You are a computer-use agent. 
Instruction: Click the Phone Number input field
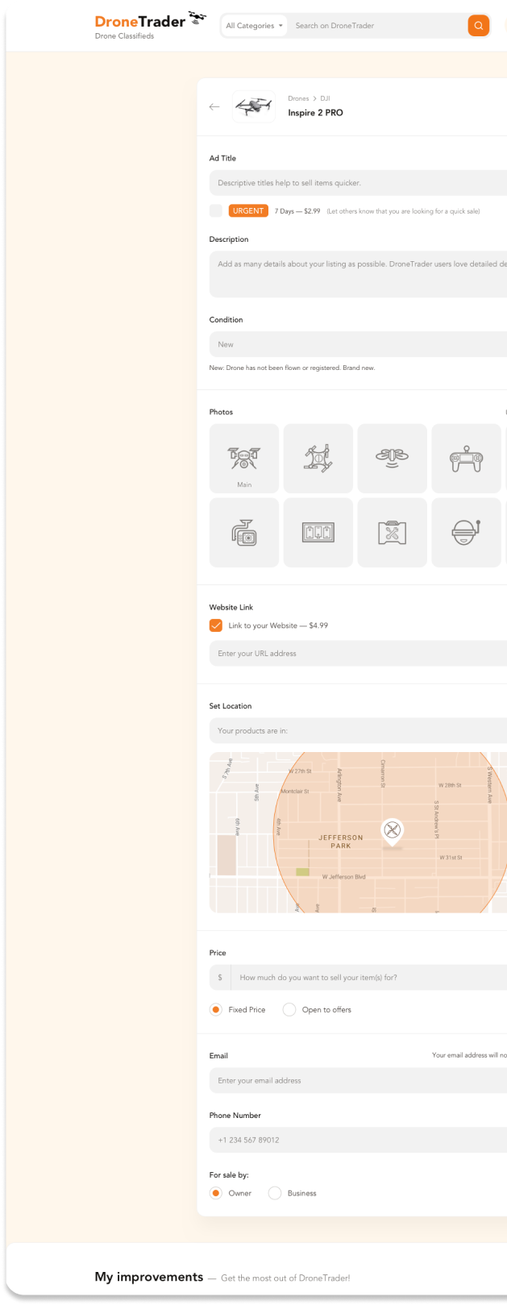(358, 1141)
